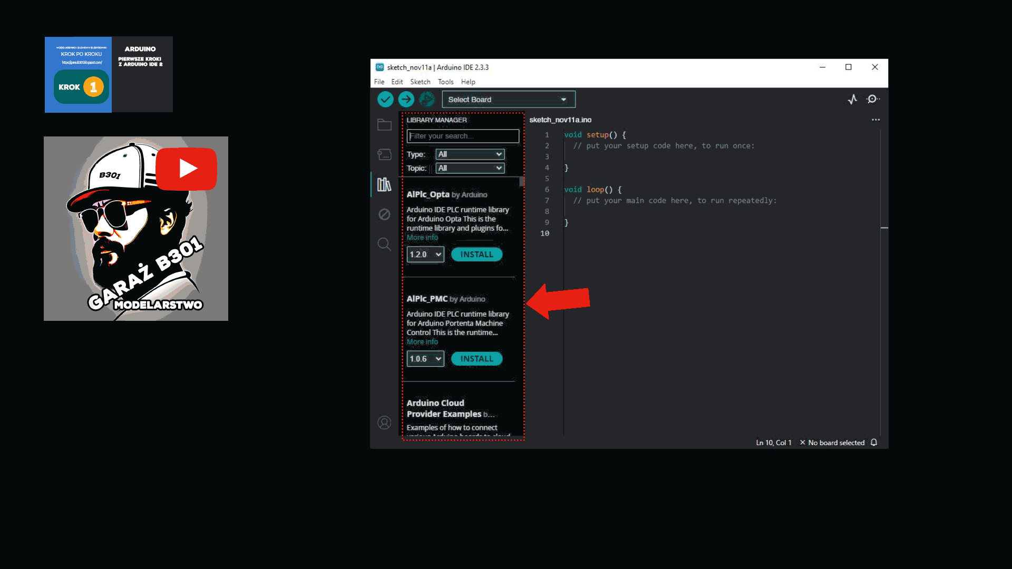1012x569 pixels.
Task: Start the debugger with the debug icon
Action: point(427,99)
